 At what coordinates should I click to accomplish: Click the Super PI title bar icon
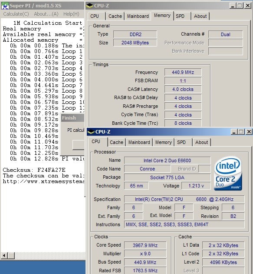coord(5,5)
